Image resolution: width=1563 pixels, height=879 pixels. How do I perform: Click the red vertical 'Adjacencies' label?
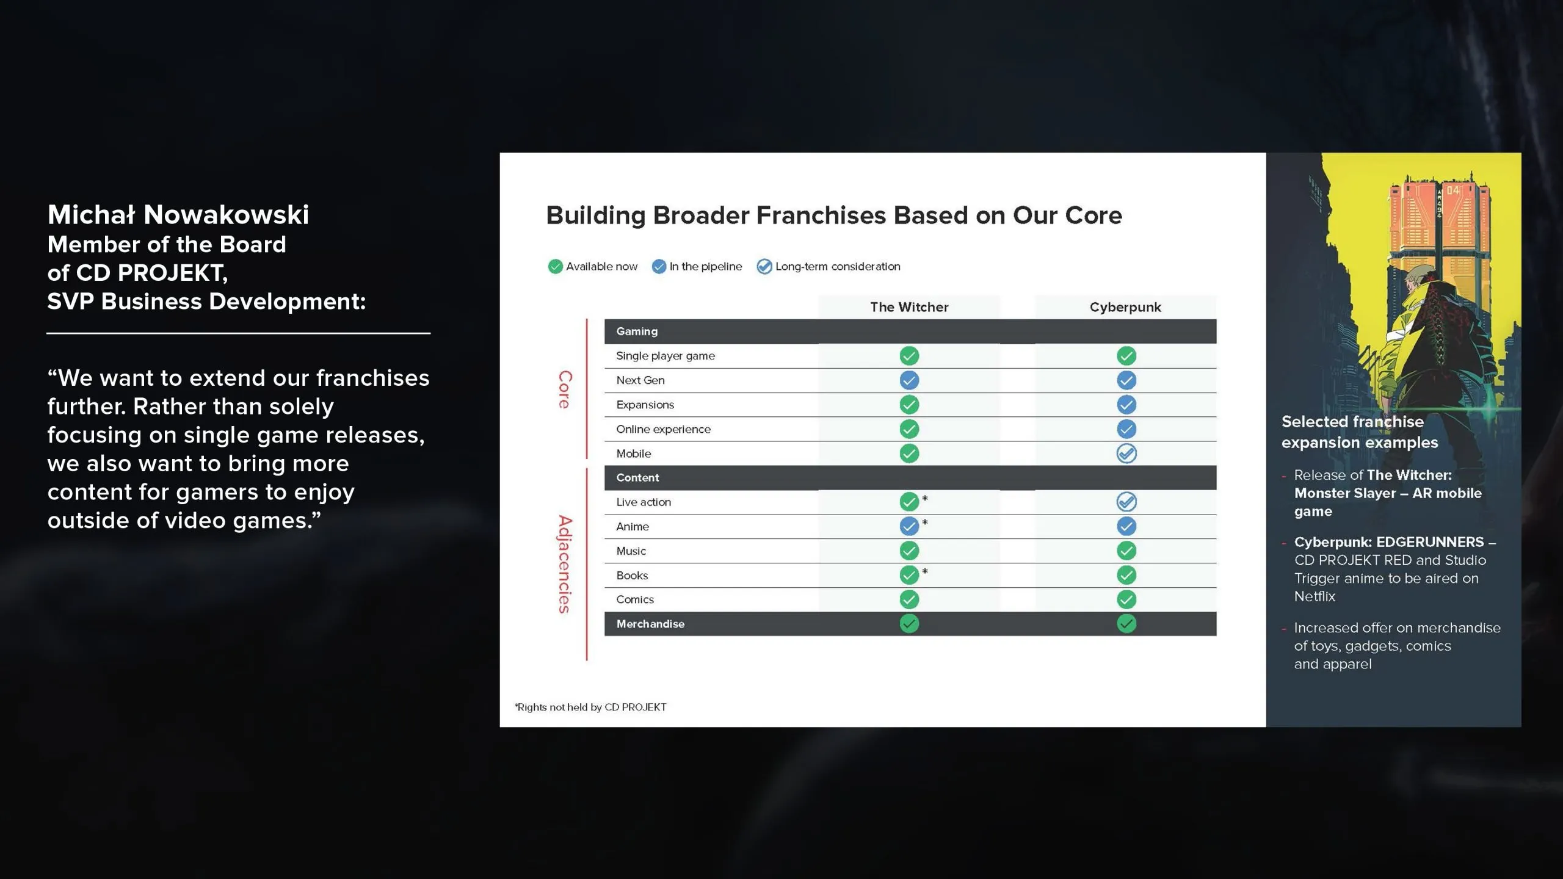click(565, 564)
